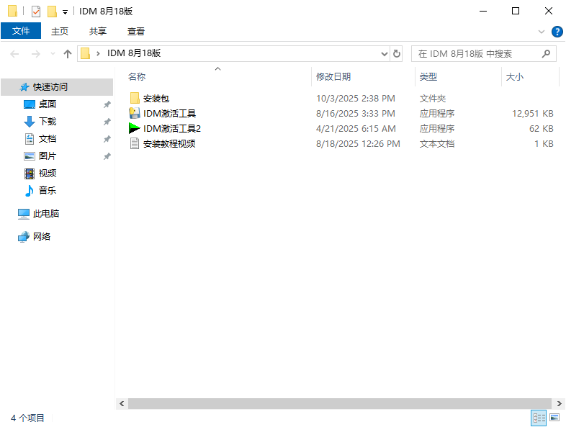Viewport: 566px width, 427px height.
Task: Open the Customize Quick Access Toolbar dropdown
Action: pos(65,12)
